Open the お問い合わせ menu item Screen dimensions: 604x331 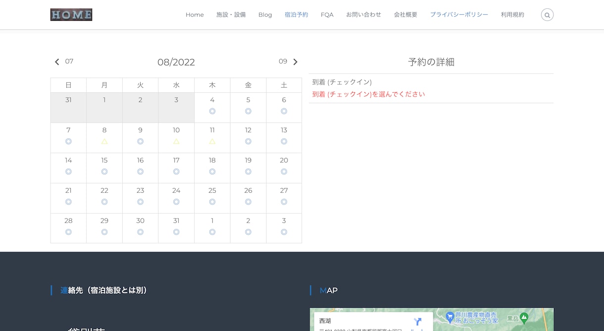(364, 15)
